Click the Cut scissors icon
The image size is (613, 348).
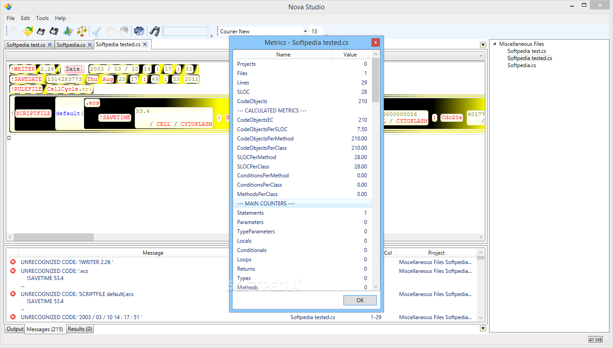pyautogui.click(x=97, y=31)
